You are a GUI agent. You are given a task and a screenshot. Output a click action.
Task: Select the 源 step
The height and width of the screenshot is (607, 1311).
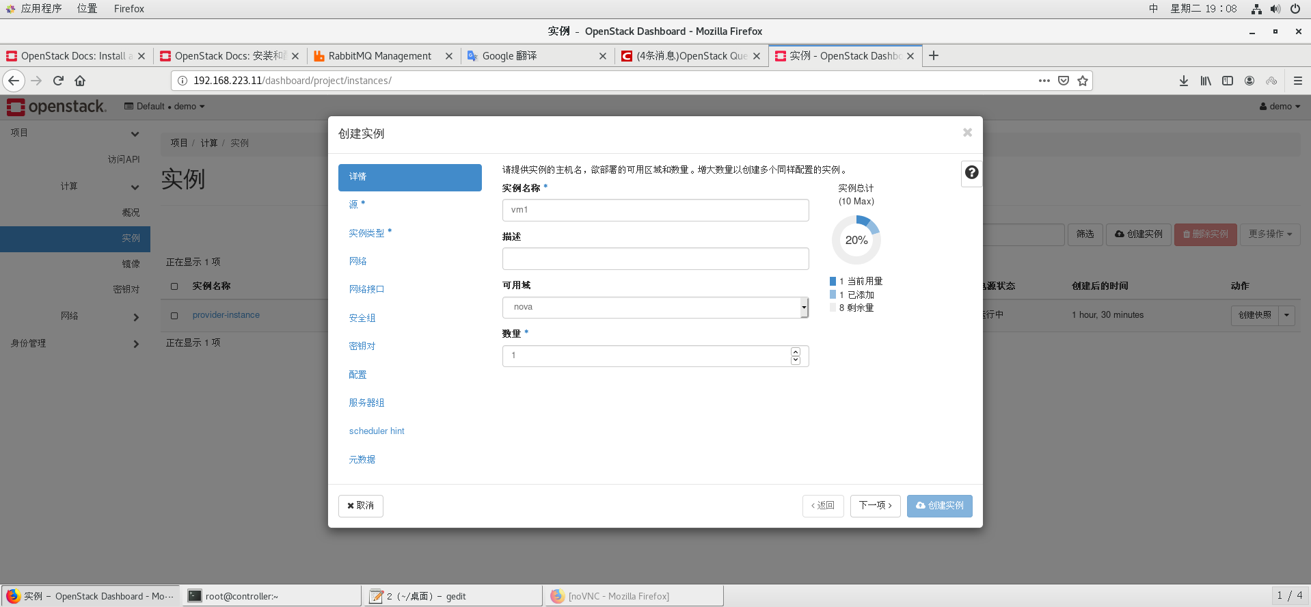click(x=357, y=204)
